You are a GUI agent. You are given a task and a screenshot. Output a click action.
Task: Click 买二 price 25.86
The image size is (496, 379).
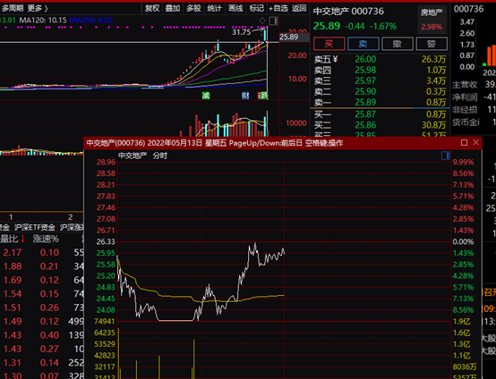point(365,125)
